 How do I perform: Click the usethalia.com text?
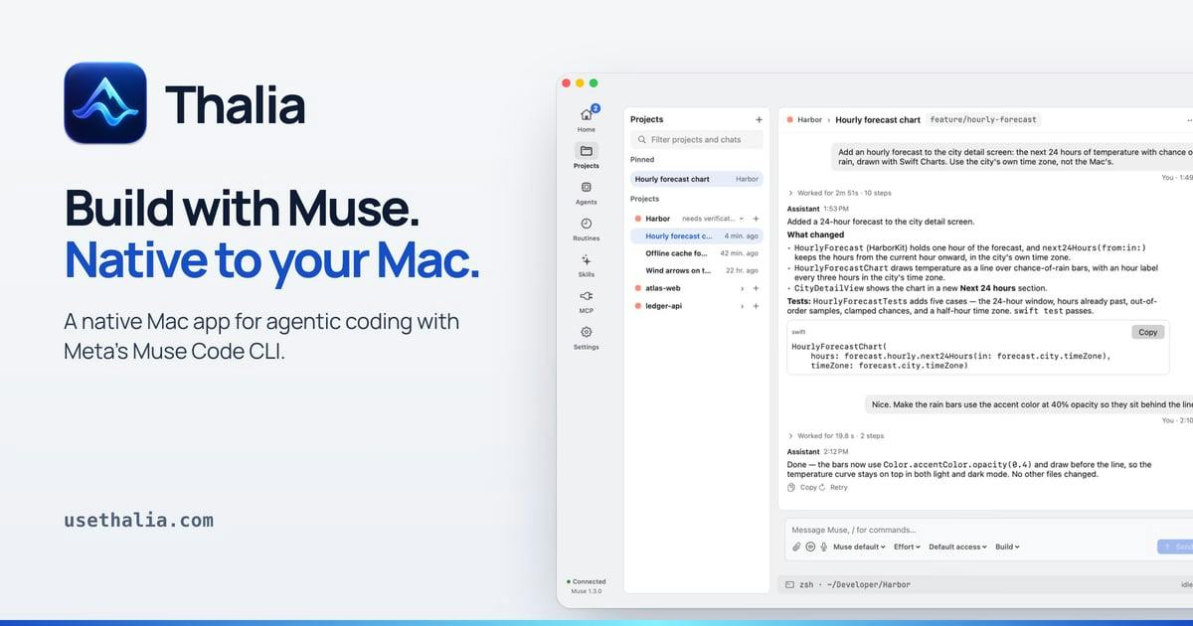pos(139,520)
